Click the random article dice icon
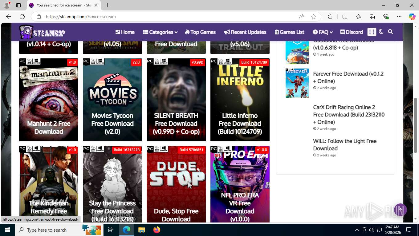The image size is (419, 236). tap(372, 32)
